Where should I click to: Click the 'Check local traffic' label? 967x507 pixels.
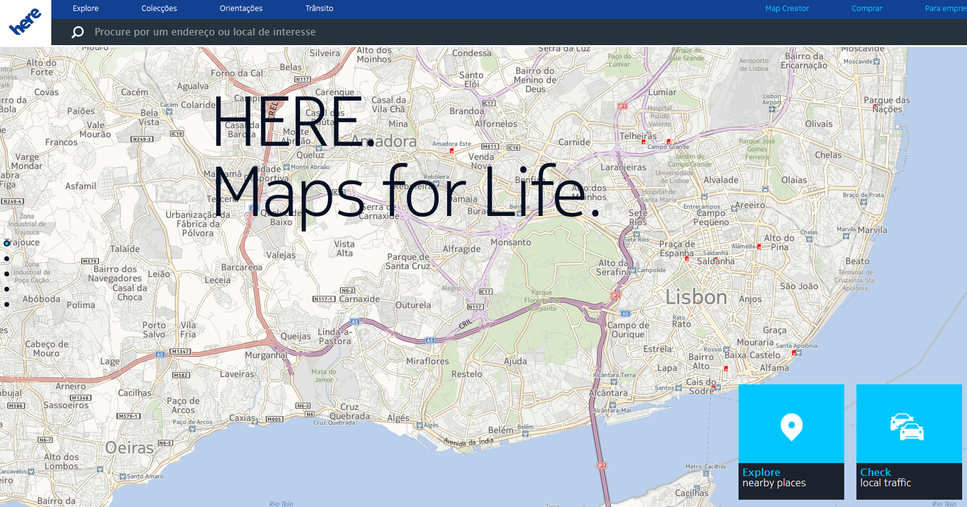885,478
